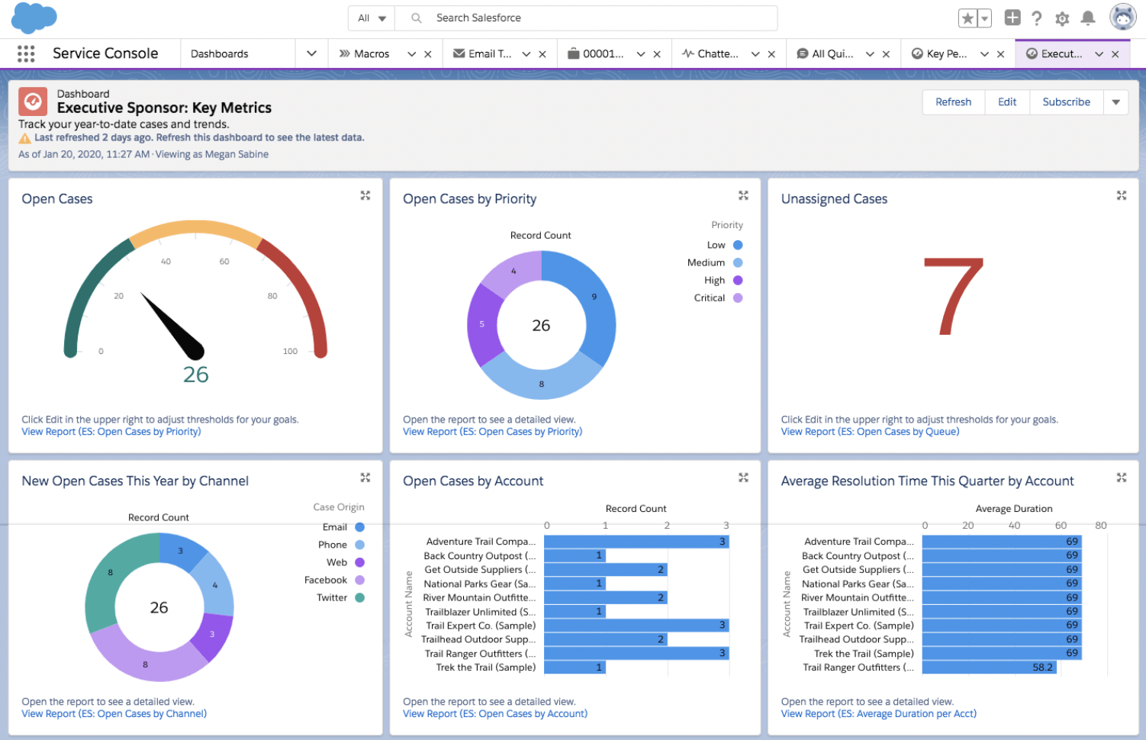Open the Setup gear icon
Image resolution: width=1146 pixels, height=740 pixels.
point(1061,18)
